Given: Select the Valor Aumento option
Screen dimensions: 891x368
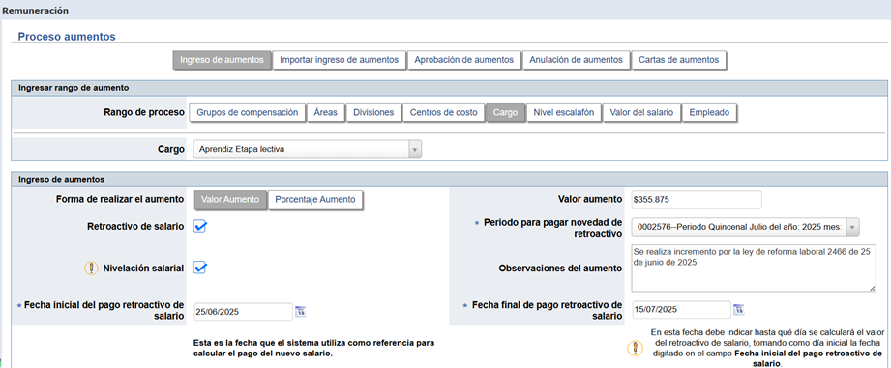Looking at the screenshot, I should (230, 200).
